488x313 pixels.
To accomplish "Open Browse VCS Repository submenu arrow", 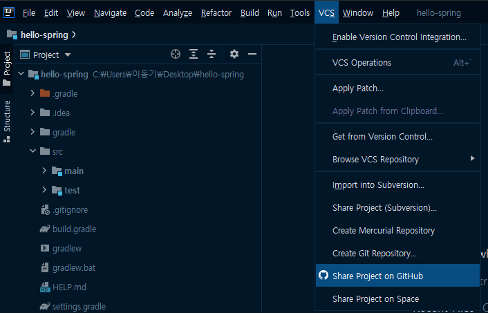I will pos(472,158).
